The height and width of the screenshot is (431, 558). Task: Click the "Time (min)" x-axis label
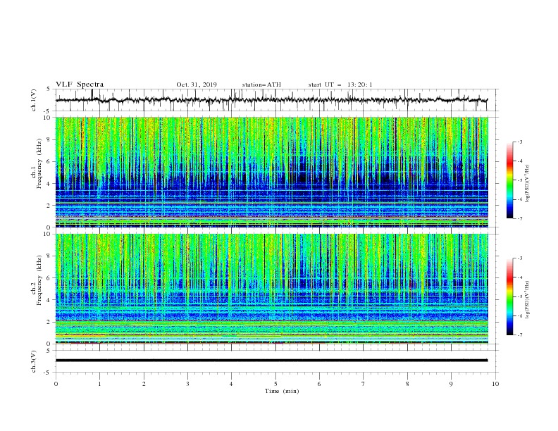click(282, 391)
